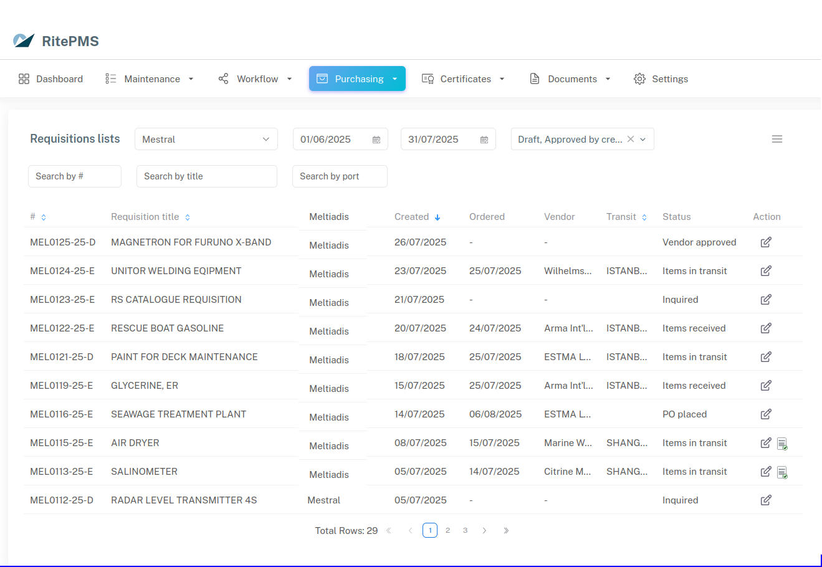The image size is (822, 567).
Task: Toggle sorting on the Requisition title column
Action: click(186, 216)
